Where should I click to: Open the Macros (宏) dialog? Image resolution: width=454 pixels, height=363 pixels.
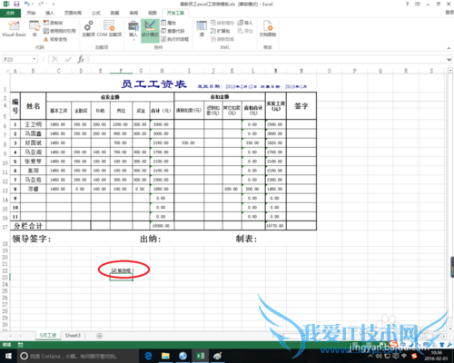pyautogui.click(x=35, y=28)
